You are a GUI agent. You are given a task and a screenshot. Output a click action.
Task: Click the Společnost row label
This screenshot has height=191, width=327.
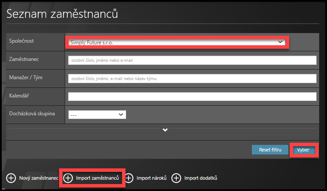[22, 41]
